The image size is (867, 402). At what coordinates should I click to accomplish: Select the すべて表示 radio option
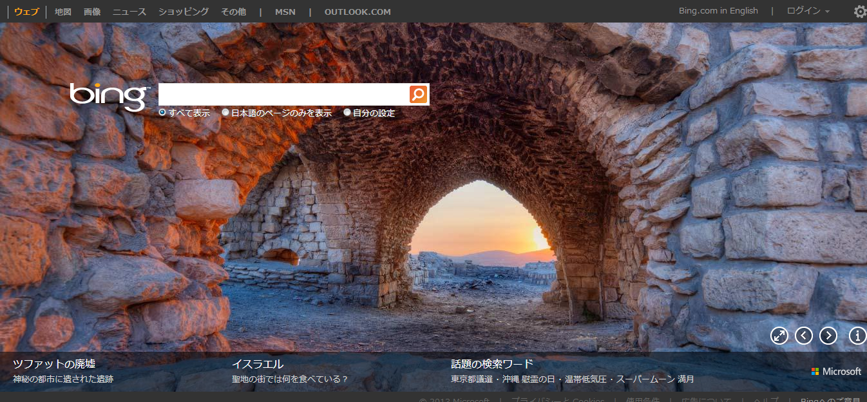[163, 113]
